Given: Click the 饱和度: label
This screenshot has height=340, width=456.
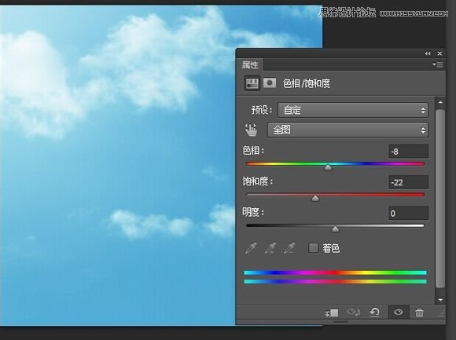Looking at the screenshot, I should click(x=258, y=181).
